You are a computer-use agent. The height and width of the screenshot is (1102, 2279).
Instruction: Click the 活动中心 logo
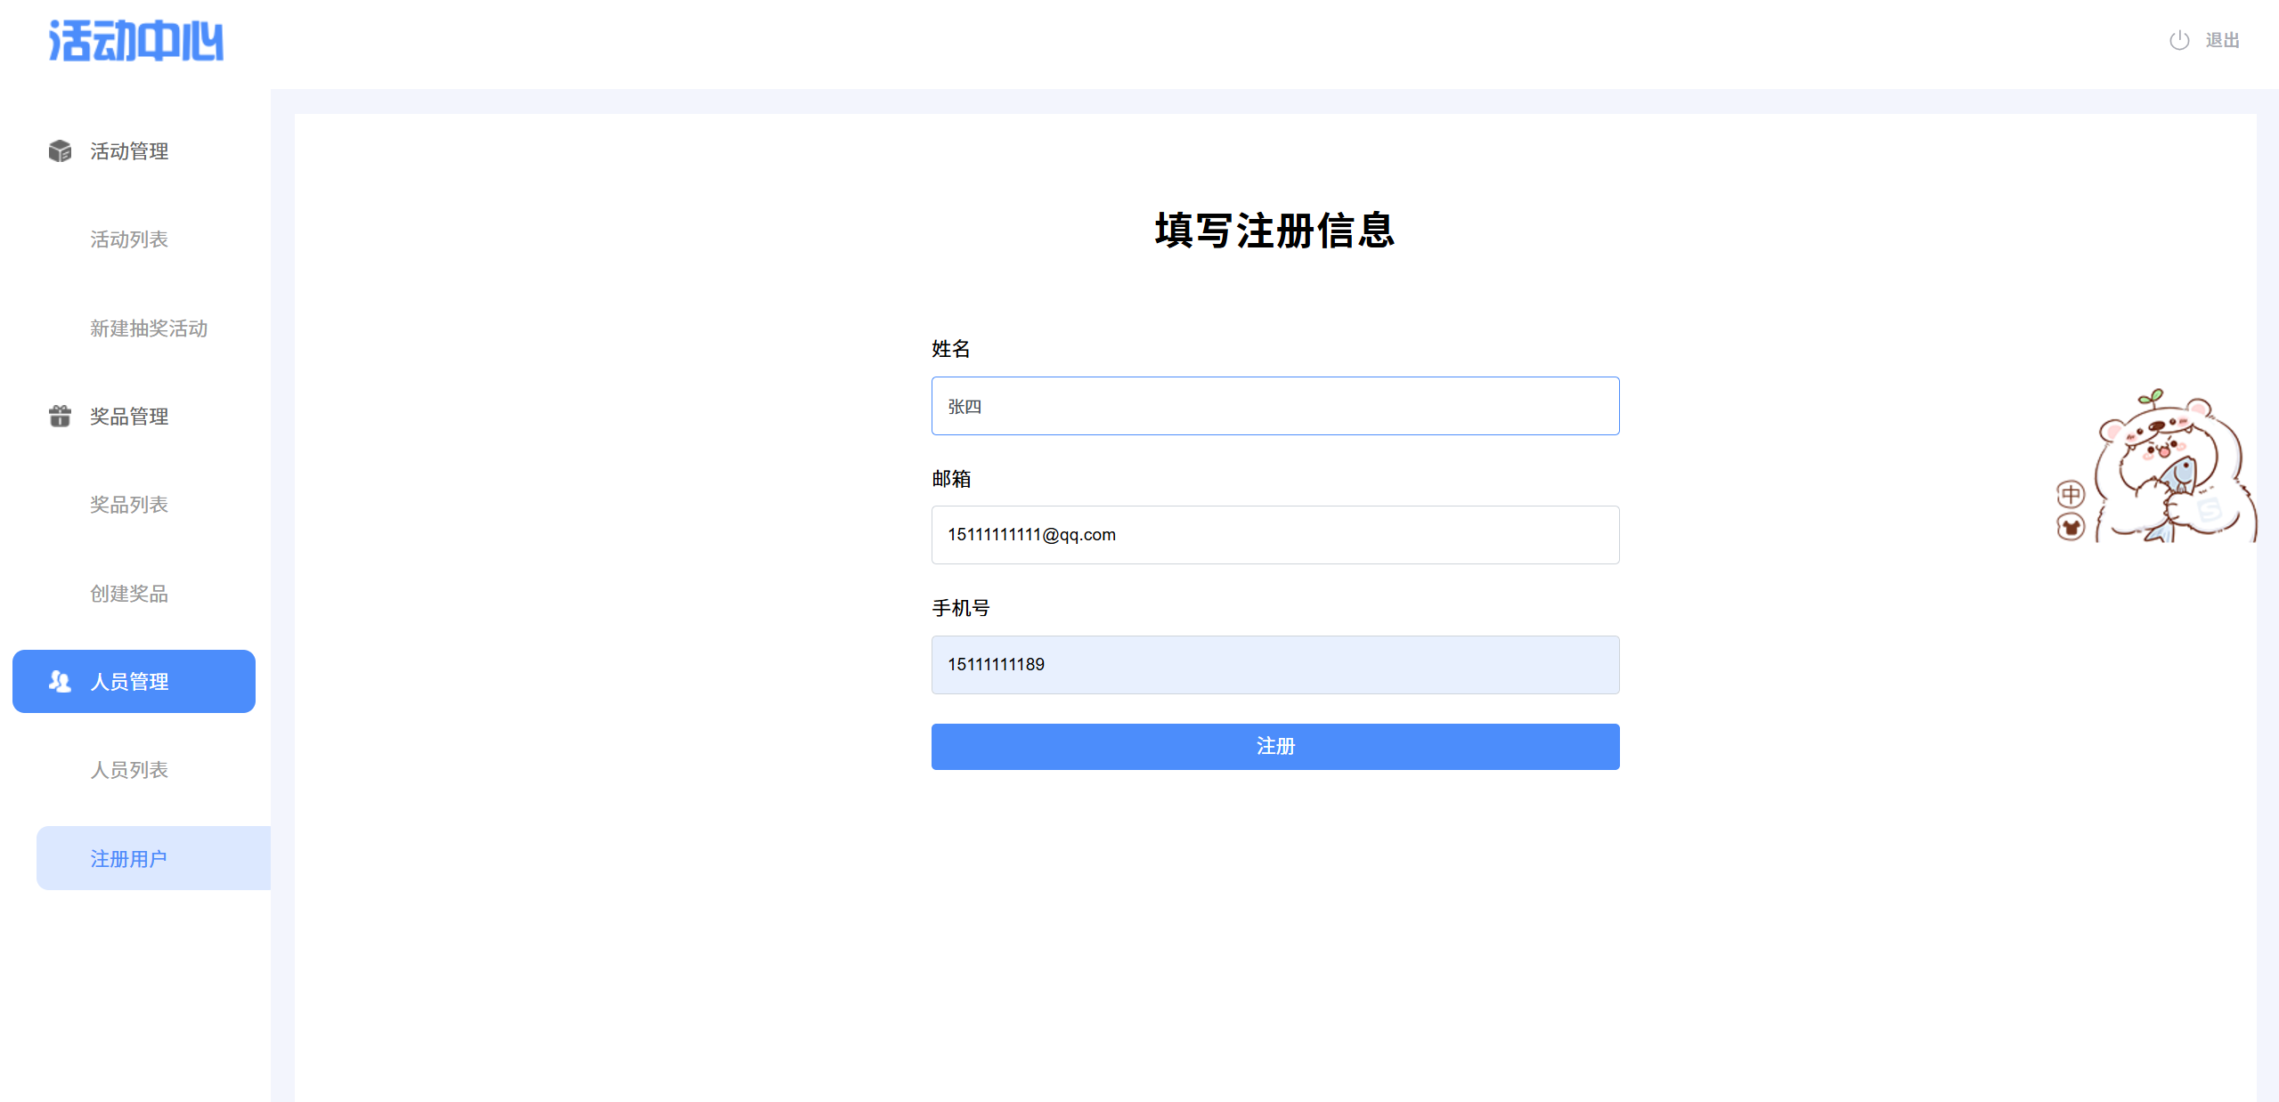pyautogui.click(x=135, y=41)
